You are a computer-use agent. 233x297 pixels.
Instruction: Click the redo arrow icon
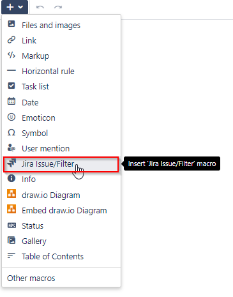58,7
